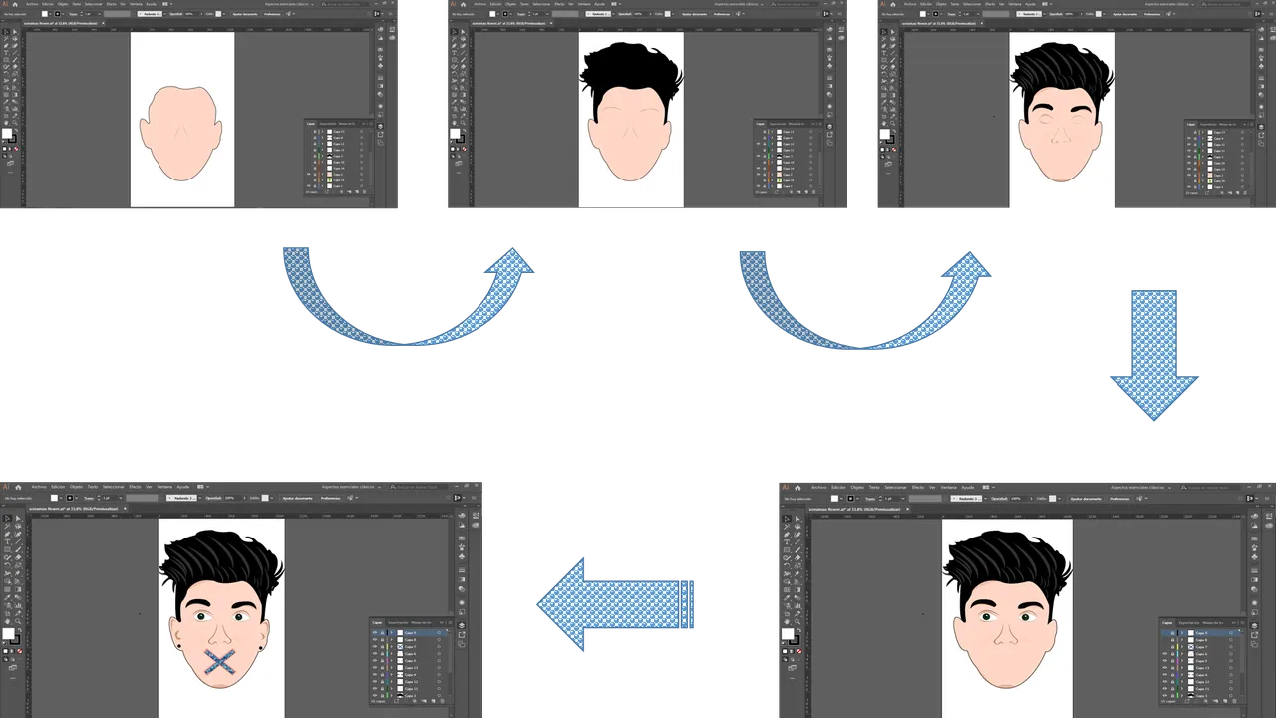Open Swatches dock icon in taped-mouth window
This screenshot has width=1276, height=718.
[x=462, y=538]
